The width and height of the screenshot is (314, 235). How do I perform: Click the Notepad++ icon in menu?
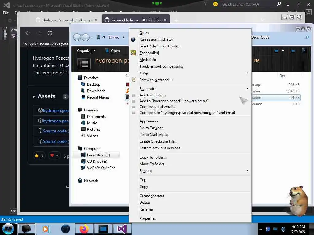point(133,80)
